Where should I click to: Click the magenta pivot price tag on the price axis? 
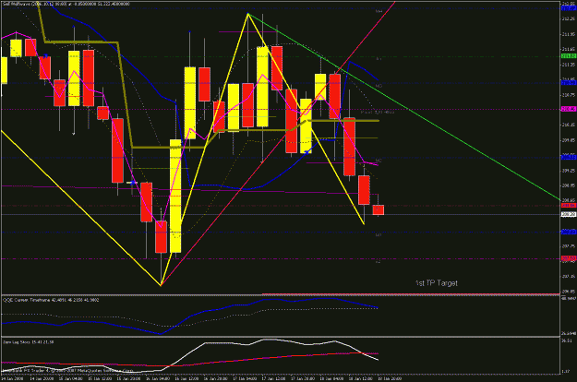pyautogui.click(x=568, y=109)
